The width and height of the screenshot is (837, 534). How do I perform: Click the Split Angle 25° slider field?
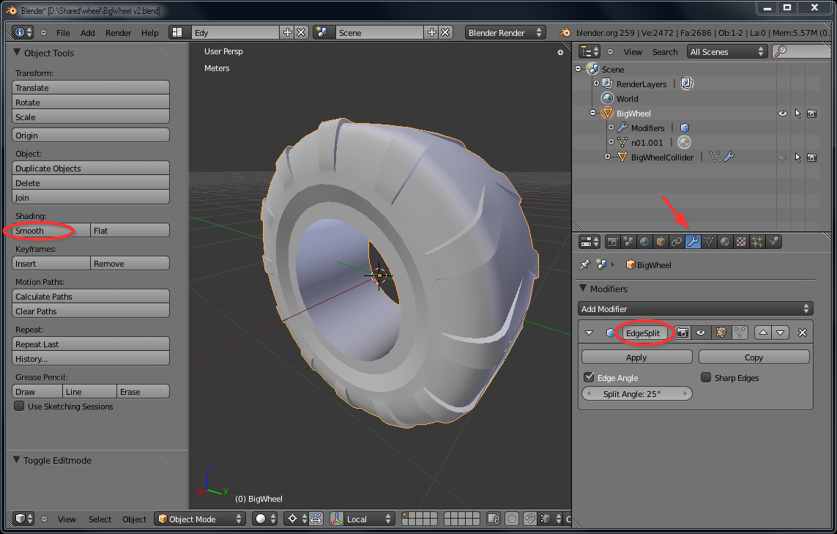click(x=636, y=393)
